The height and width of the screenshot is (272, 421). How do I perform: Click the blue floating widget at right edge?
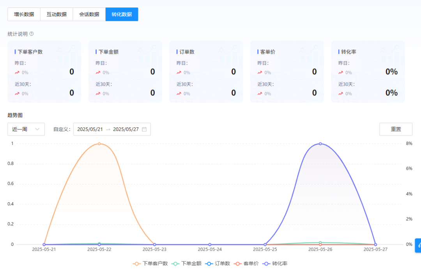[418, 245]
